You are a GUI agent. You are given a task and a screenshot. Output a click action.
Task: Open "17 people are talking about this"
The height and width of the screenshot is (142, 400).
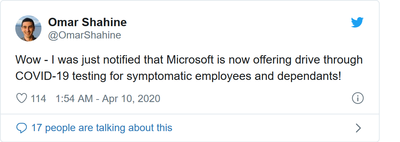coord(101,128)
